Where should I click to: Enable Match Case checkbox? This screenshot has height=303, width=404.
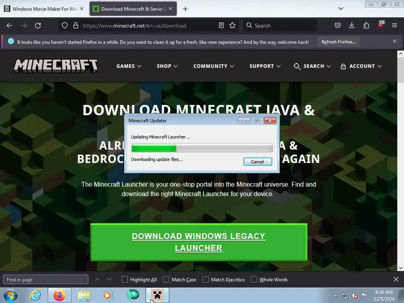(x=166, y=279)
